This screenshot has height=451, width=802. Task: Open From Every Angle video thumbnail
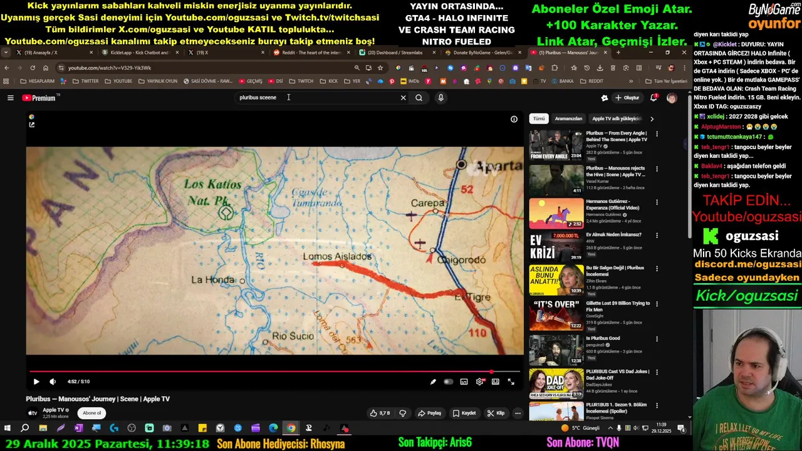(x=556, y=145)
